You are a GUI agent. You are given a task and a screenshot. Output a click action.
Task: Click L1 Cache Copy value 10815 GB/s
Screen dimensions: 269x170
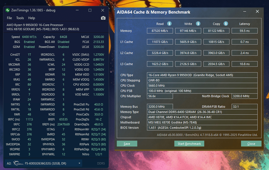point(216,42)
